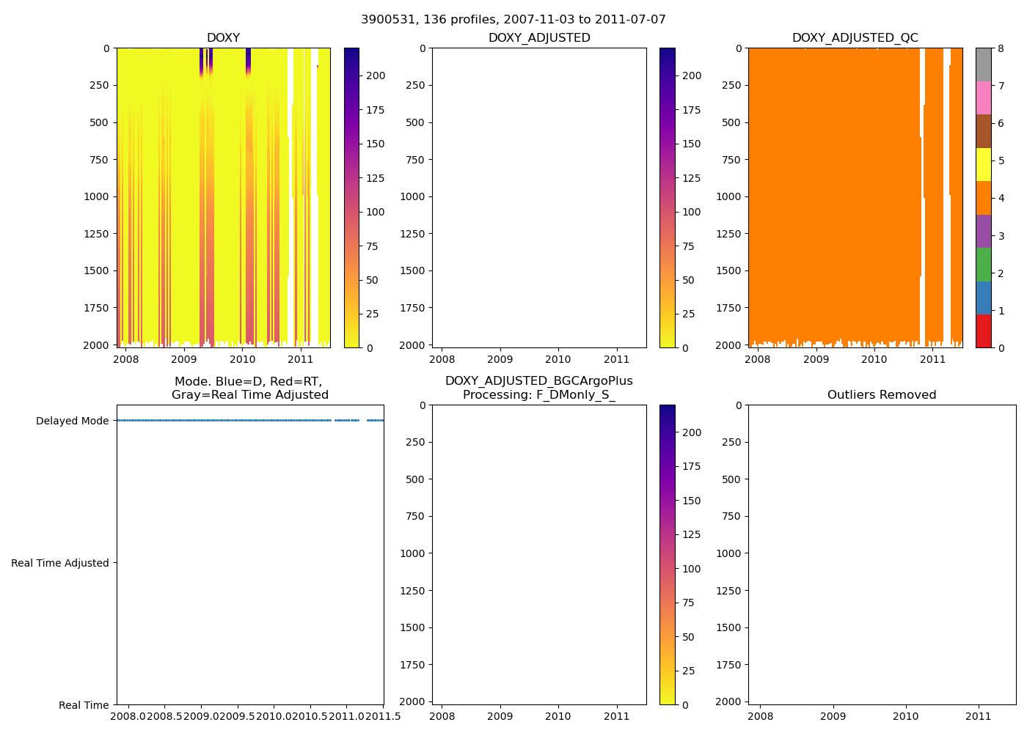The width and height of the screenshot is (1027, 733).
Task: Pick the pink segment of the QC colorbar
Action: tap(983, 97)
